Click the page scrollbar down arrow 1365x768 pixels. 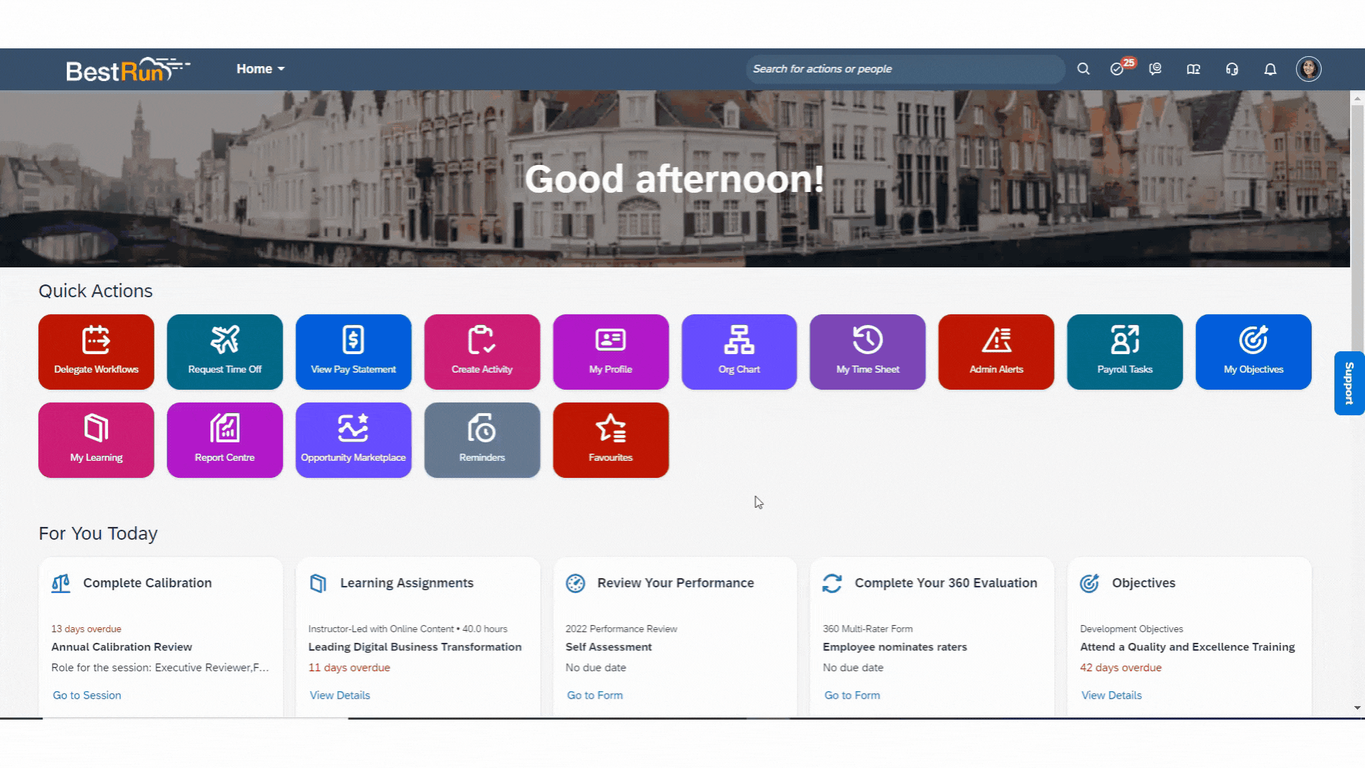(x=1357, y=708)
